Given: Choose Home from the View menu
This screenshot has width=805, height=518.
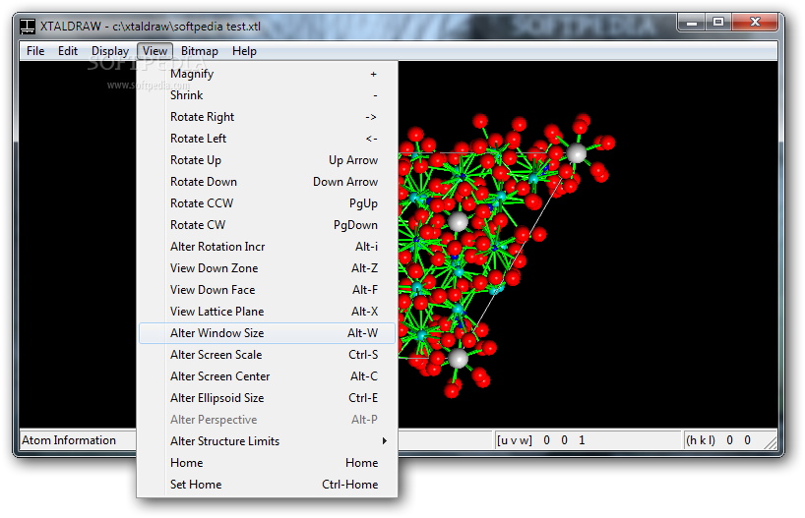Looking at the screenshot, I should 267,463.
